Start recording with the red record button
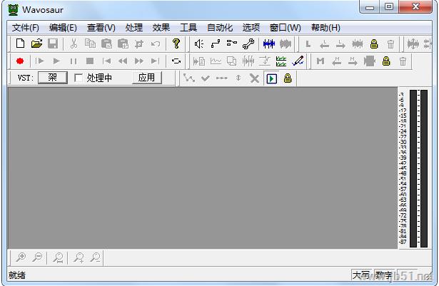 click(20, 61)
